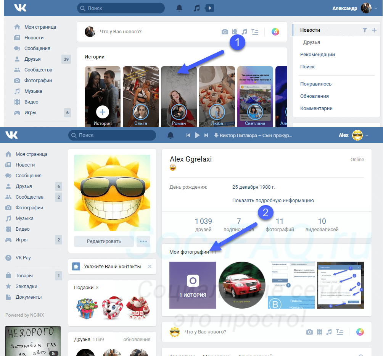Play the track in header player

click(197, 135)
